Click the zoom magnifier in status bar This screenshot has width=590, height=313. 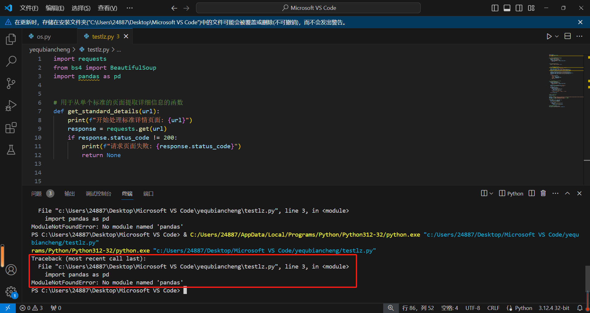tap(391, 308)
